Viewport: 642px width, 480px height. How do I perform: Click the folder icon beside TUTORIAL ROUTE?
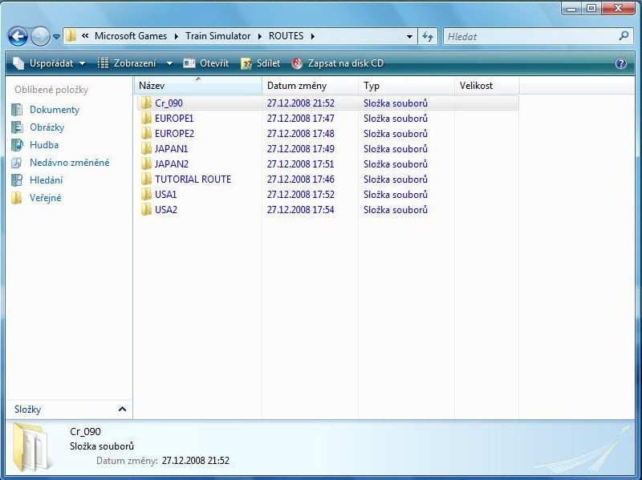point(146,179)
